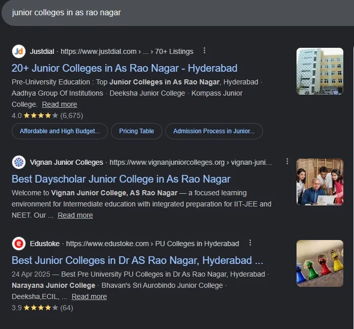Click the search query input field
354x329 pixels.
[177, 13]
